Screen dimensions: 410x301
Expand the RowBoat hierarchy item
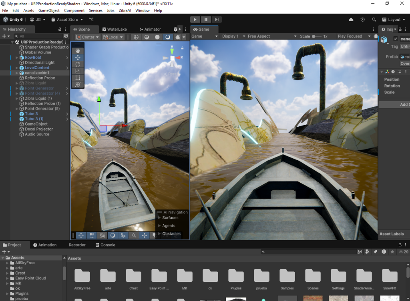click(17, 58)
